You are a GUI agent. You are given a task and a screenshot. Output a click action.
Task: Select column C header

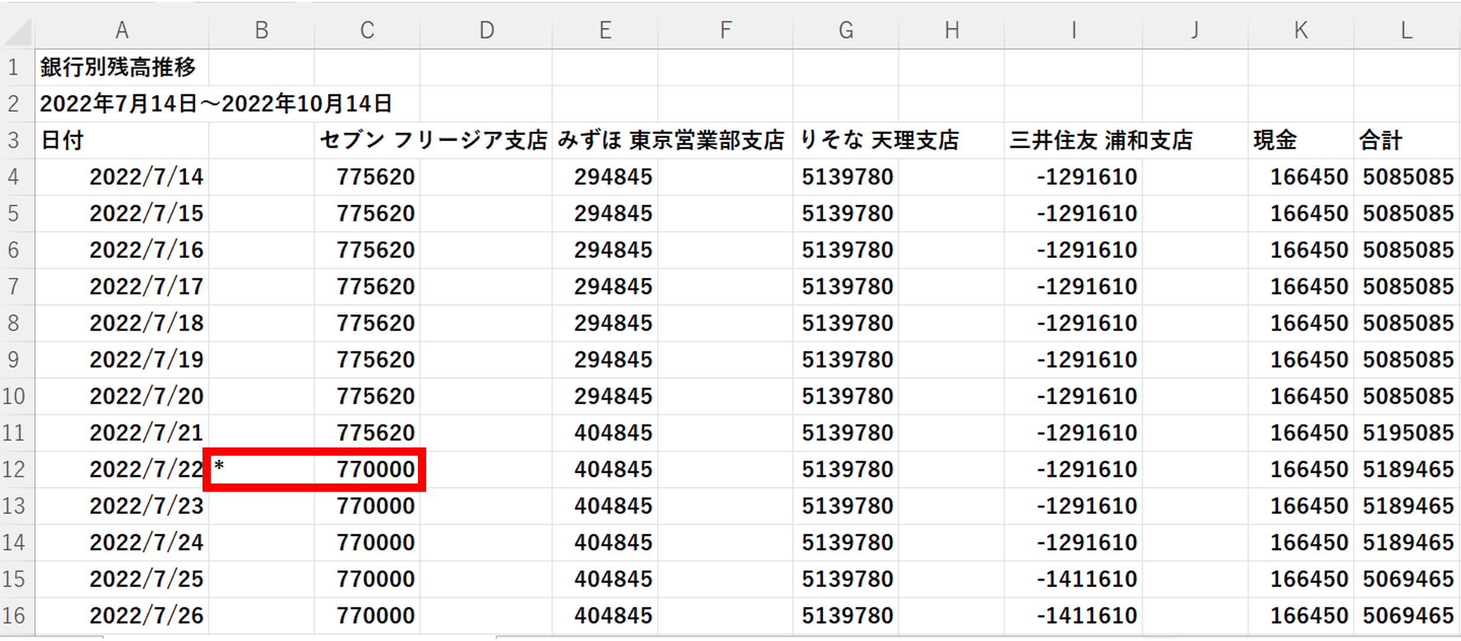[367, 30]
